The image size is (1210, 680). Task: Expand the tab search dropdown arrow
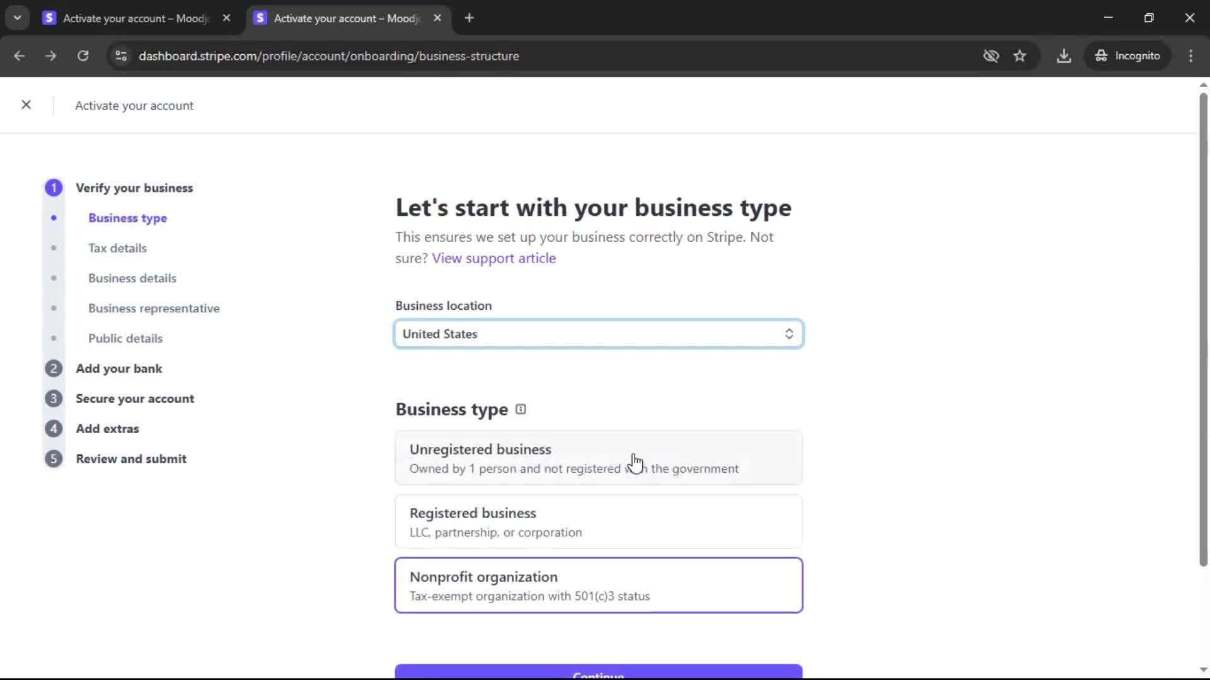pos(18,18)
